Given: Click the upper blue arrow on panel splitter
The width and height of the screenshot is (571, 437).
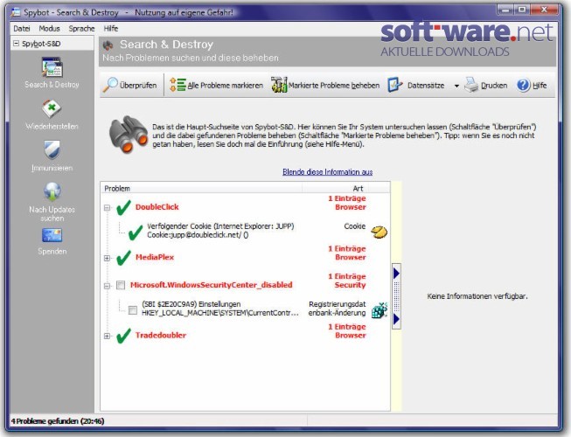Looking at the screenshot, I should pos(397,273).
